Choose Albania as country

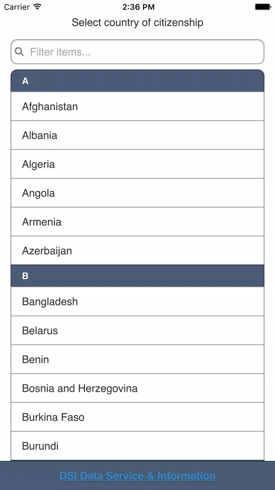click(x=138, y=135)
